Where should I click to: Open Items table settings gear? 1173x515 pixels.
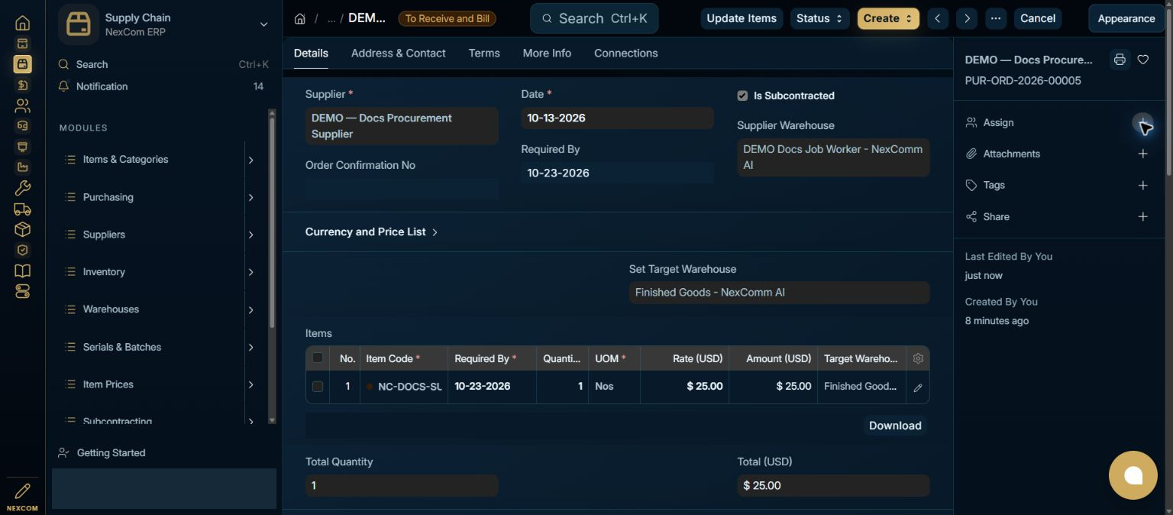point(918,358)
